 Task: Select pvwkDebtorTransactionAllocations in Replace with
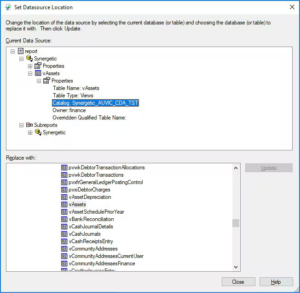point(107,167)
